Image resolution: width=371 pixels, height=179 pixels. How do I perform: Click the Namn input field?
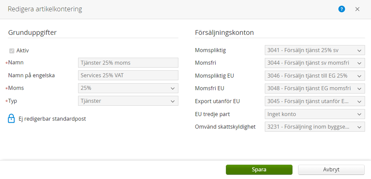(128, 63)
